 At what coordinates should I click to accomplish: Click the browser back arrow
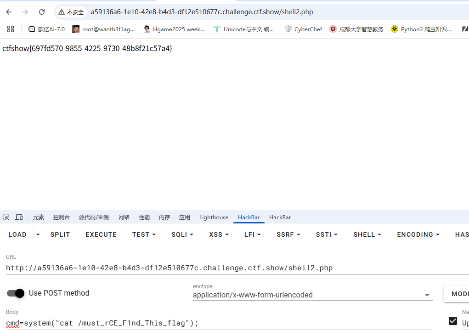click(9, 12)
